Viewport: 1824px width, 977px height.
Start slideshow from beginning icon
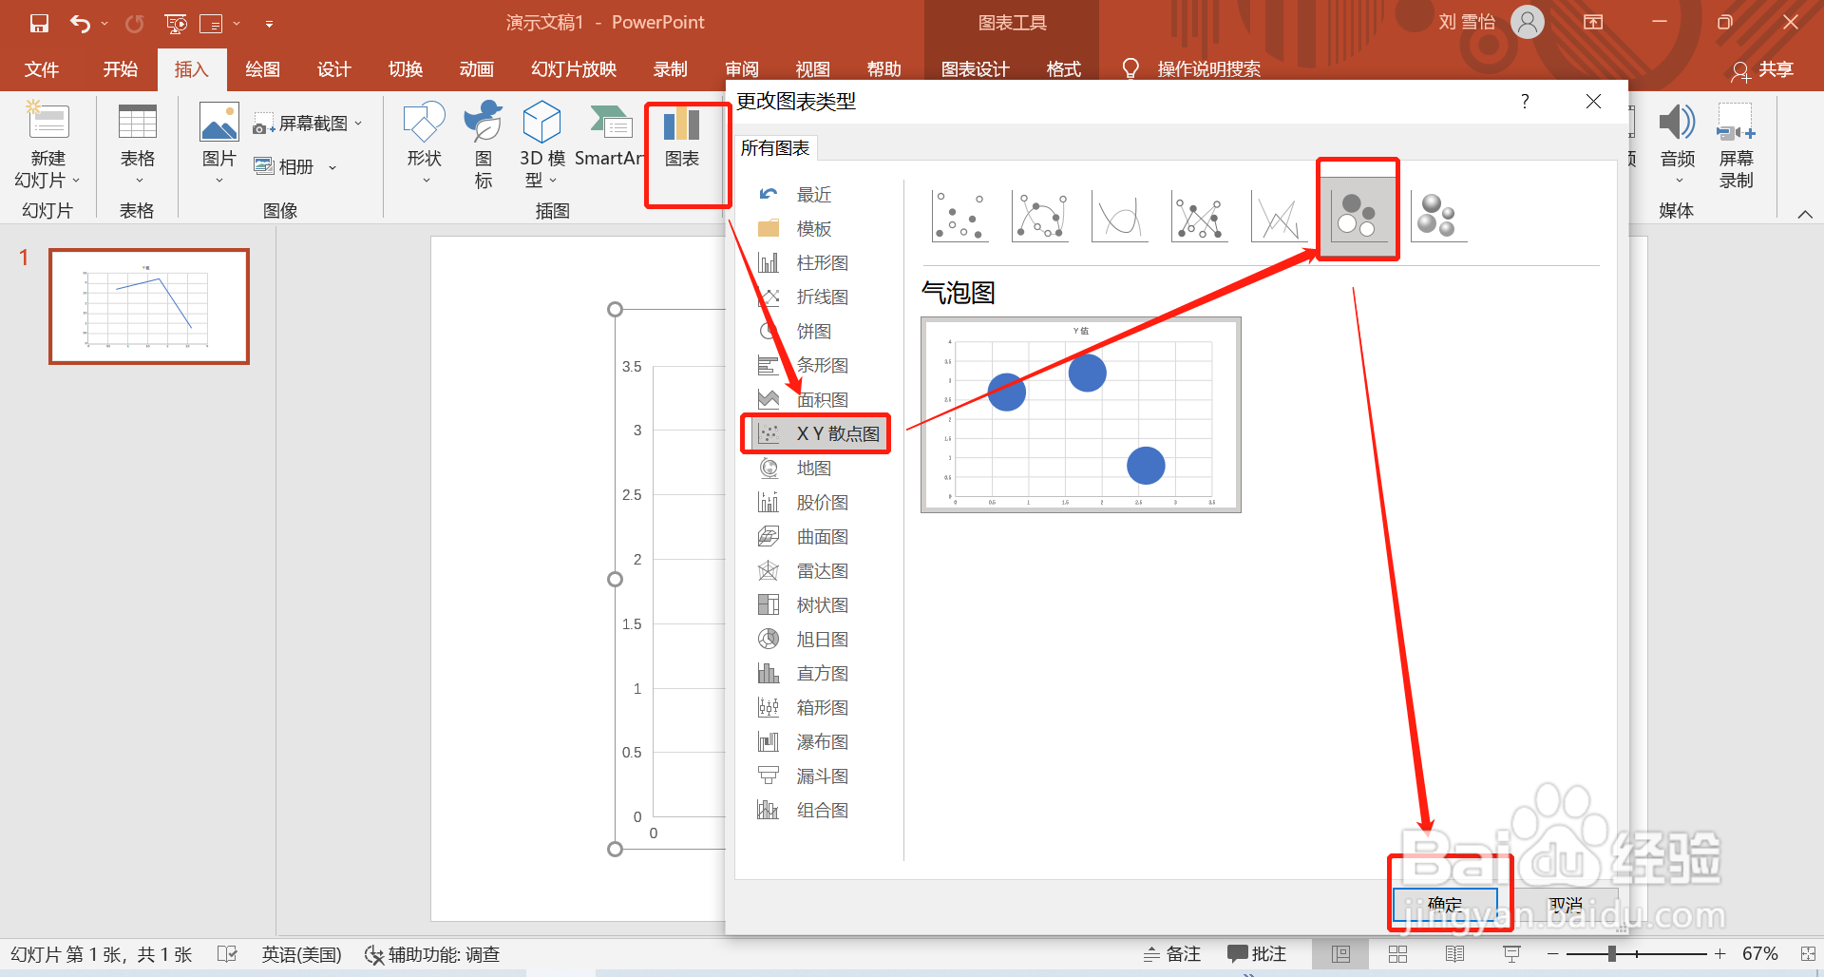coord(176,23)
